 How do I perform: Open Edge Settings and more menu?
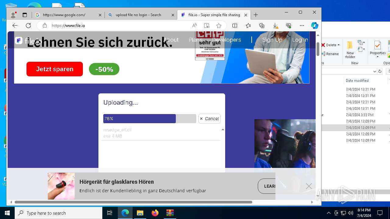pos(302,26)
